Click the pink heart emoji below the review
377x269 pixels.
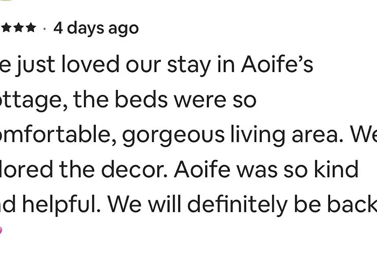(1, 230)
